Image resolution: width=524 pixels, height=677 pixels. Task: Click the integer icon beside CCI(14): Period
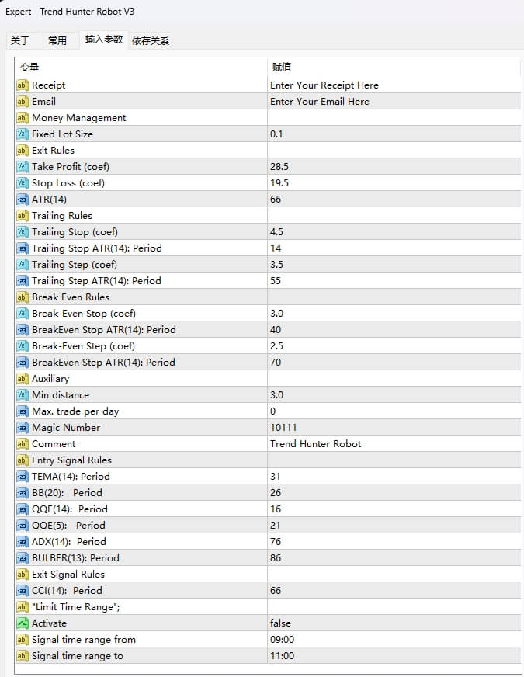click(22, 591)
